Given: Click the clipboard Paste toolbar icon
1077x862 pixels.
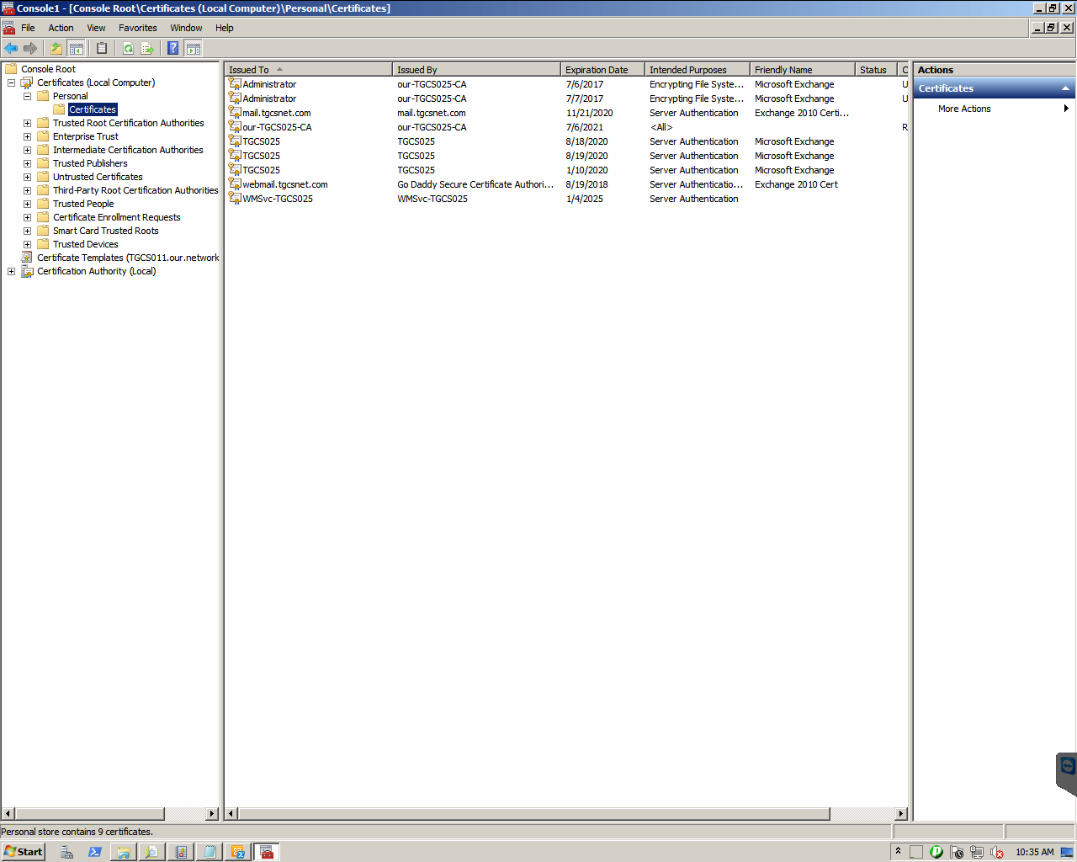Looking at the screenshot, I should (102, 48).
